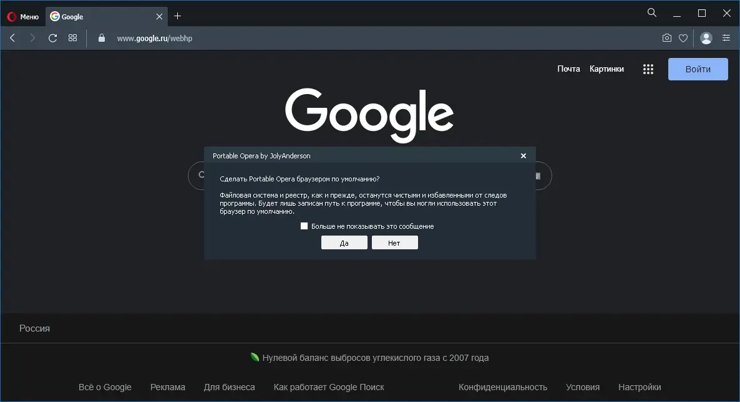The image size is (740, 402).
Task: Open Easy Setup with the sliders icon
Action: coord(726,38)
